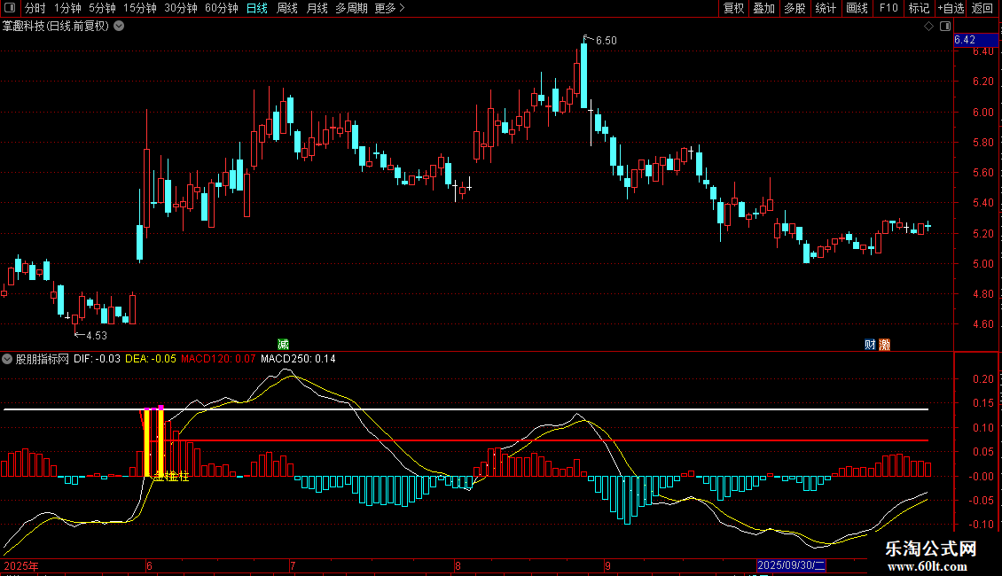Open the 多股 multi-stock view
The width and height of the screenshot is (1002, 576).
(x=795, y=8)
